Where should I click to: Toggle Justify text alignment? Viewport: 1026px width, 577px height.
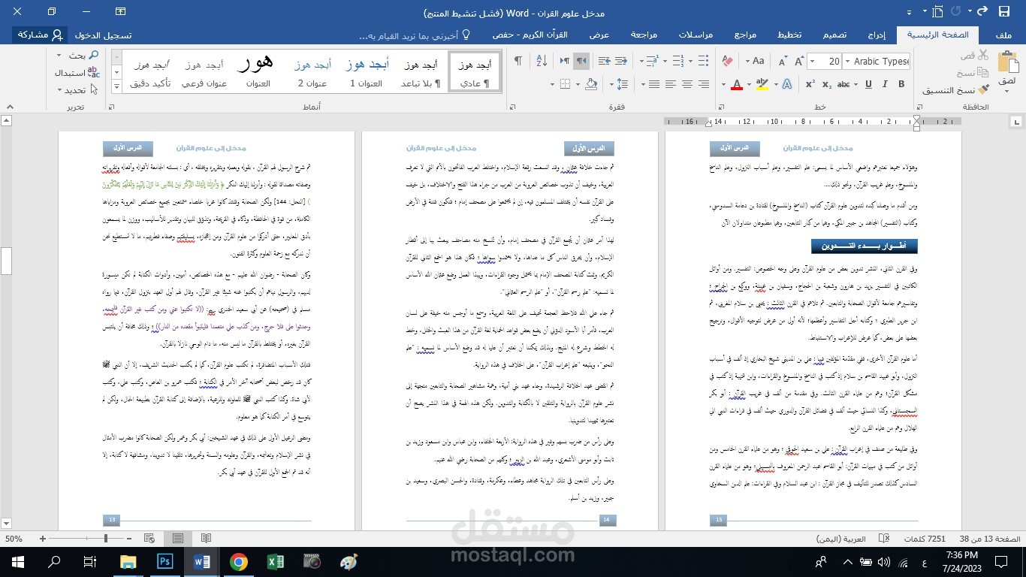tap(653, 84)
